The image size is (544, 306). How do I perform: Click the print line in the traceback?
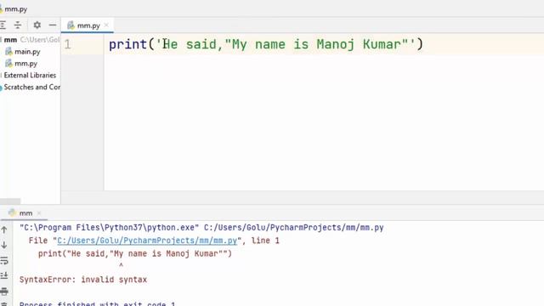(135, 253)
